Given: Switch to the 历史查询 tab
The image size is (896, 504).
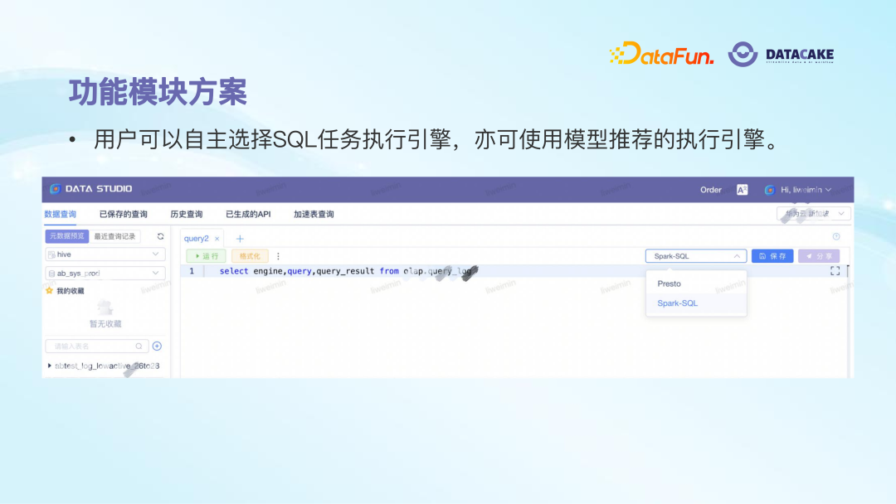Looking at the screenshot, I should [187, 213].
